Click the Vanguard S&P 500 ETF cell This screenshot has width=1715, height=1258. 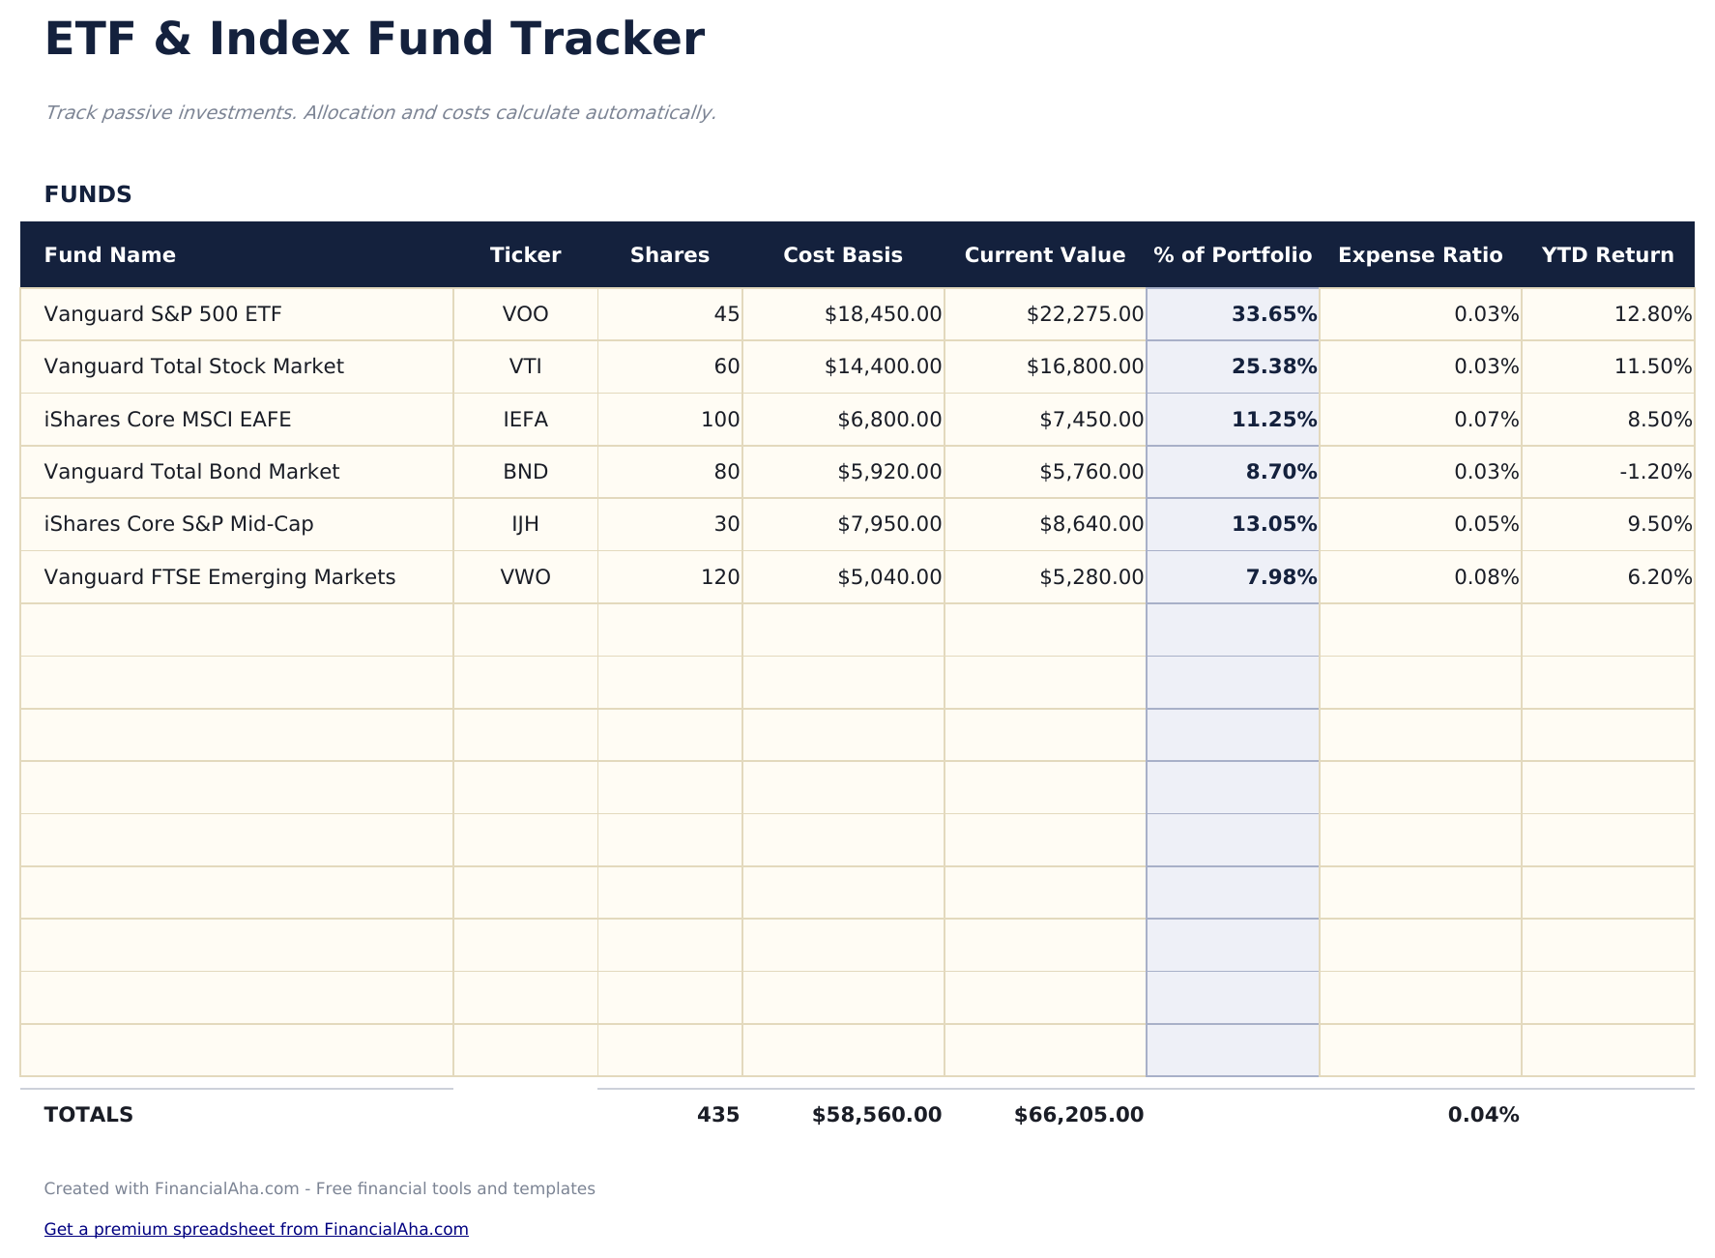click(x=163, y=314)
